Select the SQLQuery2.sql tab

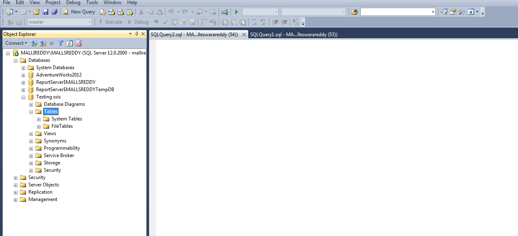pyautogui.click(x=195, y=34)
